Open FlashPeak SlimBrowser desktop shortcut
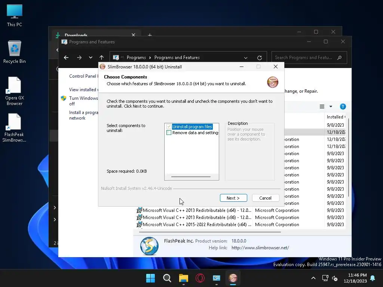 [15, 128]
